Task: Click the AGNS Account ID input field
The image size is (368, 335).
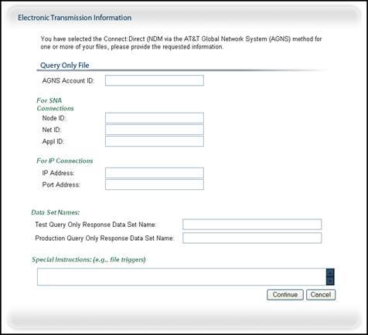Action: click(155, 80)
